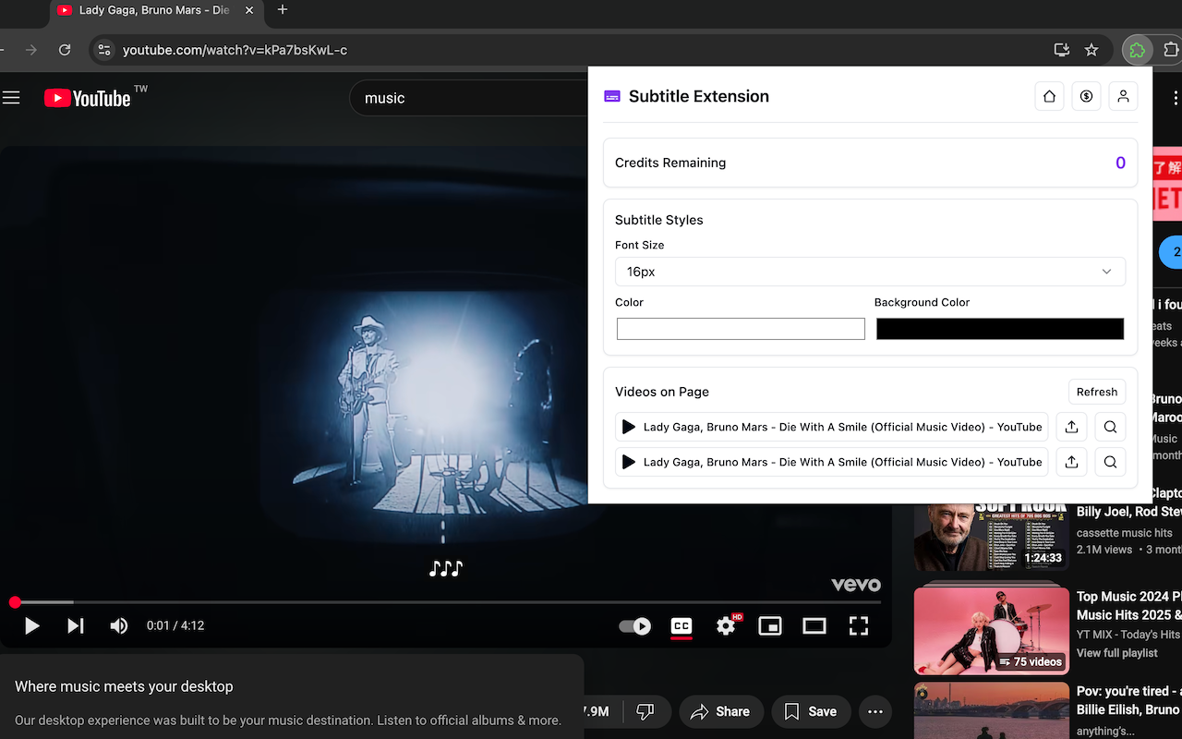
Task: Pick the black Background Color swatch
Action: 1000,329
